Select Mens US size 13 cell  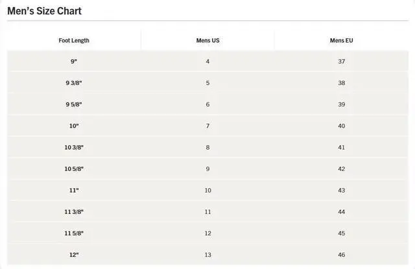tap(207, 255)
